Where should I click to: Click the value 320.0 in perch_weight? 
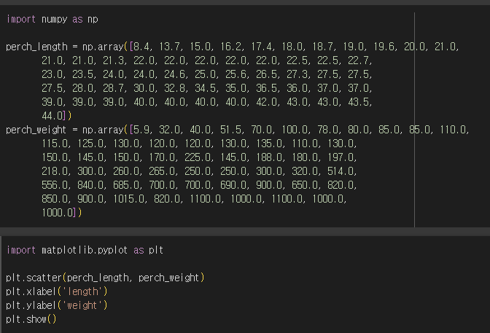point(305,171)
